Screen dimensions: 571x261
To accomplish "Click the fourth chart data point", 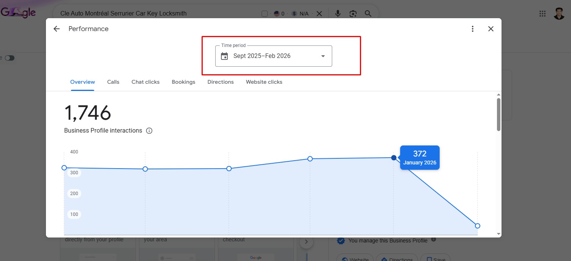I will [x=310, y=159].
